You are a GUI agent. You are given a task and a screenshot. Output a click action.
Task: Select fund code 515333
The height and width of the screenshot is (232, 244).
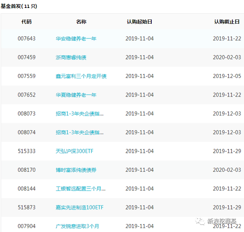pyautogui.click(x=27, y=151)
